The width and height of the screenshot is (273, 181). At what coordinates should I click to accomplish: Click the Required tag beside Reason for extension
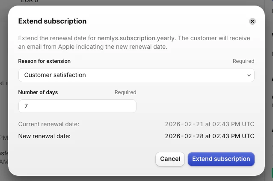coord(243,61)
